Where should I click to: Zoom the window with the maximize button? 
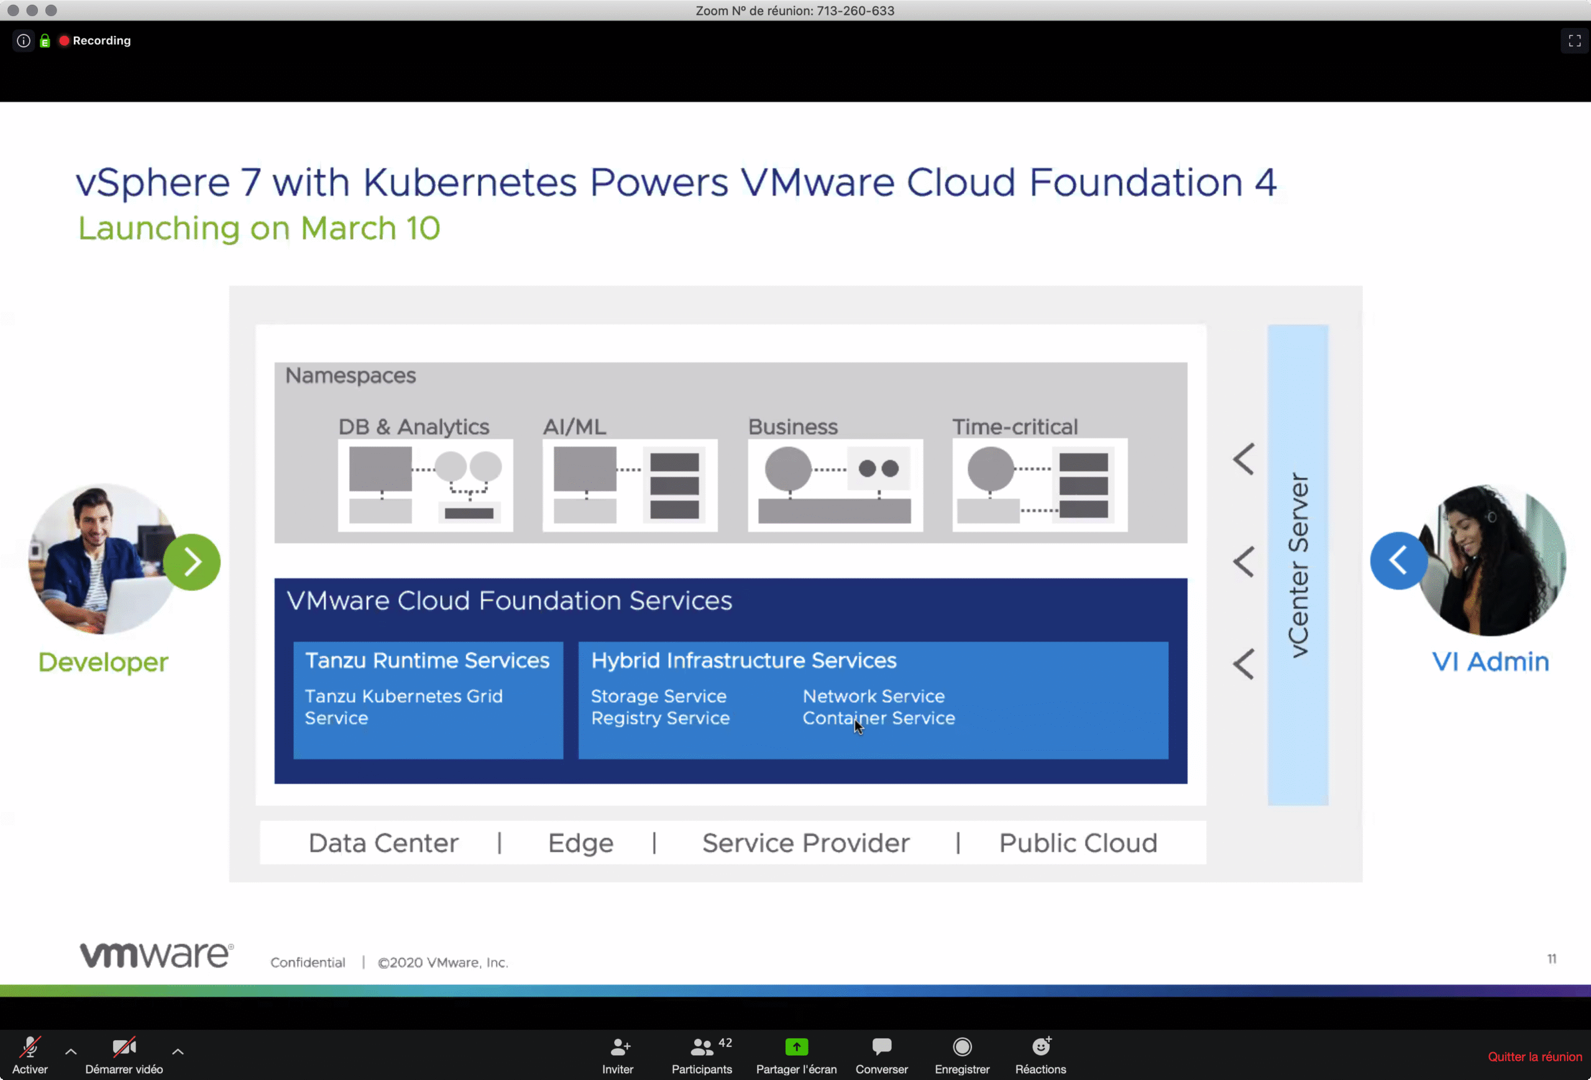click(51, 11)
